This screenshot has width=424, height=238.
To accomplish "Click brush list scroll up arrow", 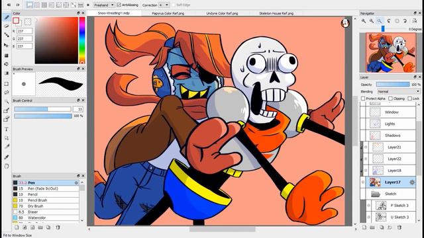I will (x=82, y=182).
